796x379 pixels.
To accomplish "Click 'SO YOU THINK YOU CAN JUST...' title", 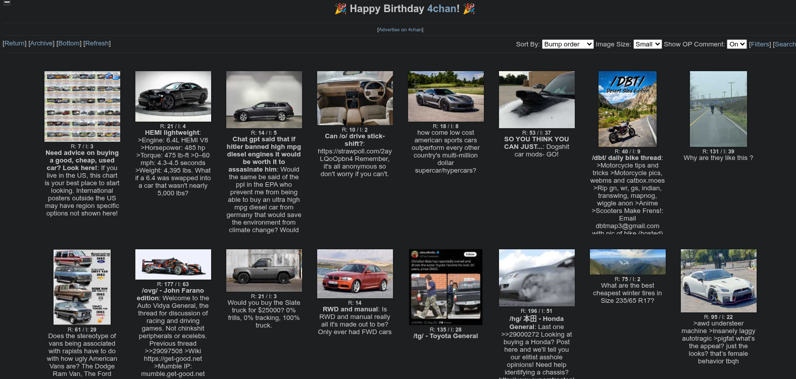I will tap(536, 143).
